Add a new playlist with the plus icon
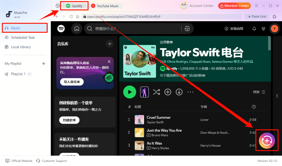Image resolution: width=282 pixels, height=166 pixels. click(44, 64)
